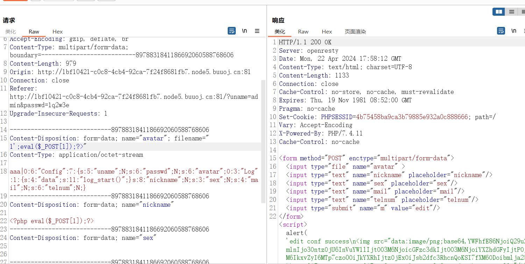This screenshot has width=525, height=264.
Task: Click the boundary= line in request
Action: click(121, 55)
